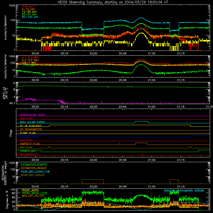This screenshot has height=213, width=213.
Task: Click the GOES-12 axis title
Action: (x=5, y=93)
